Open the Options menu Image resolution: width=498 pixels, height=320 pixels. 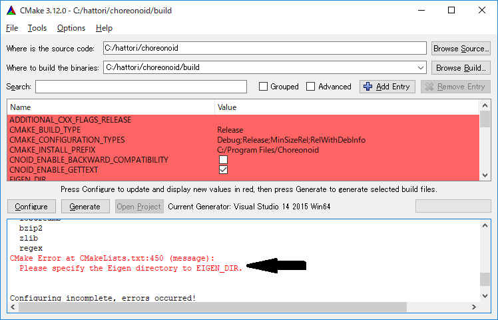tap(71, 28)
